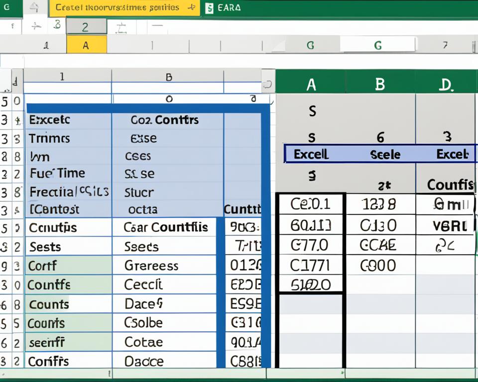Select the 'C130' cell
This screenshot has width=478, height=382.
point(380,225)
